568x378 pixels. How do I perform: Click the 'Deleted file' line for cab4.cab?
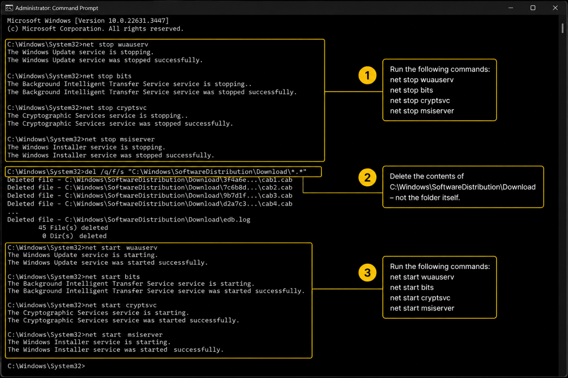(x=150, y=204)
